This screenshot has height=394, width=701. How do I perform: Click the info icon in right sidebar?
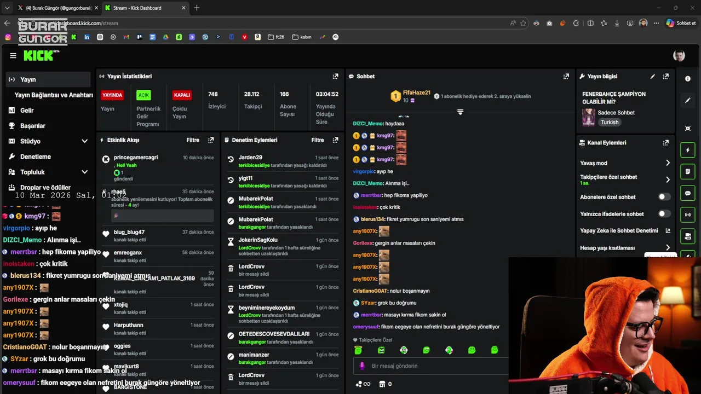click(x=688, y=79)
